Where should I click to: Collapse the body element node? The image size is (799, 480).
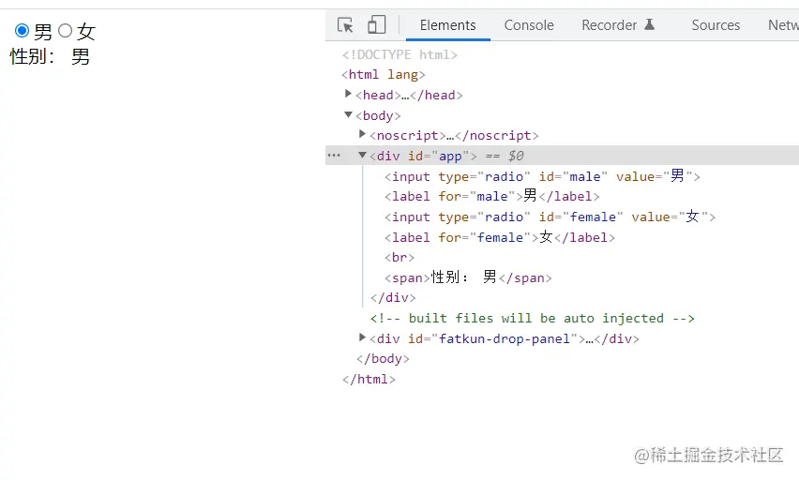tap(349, 115)
